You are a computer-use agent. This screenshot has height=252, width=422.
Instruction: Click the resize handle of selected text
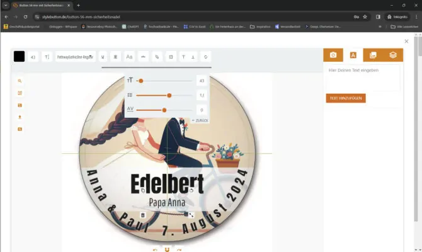coord(191,215)
